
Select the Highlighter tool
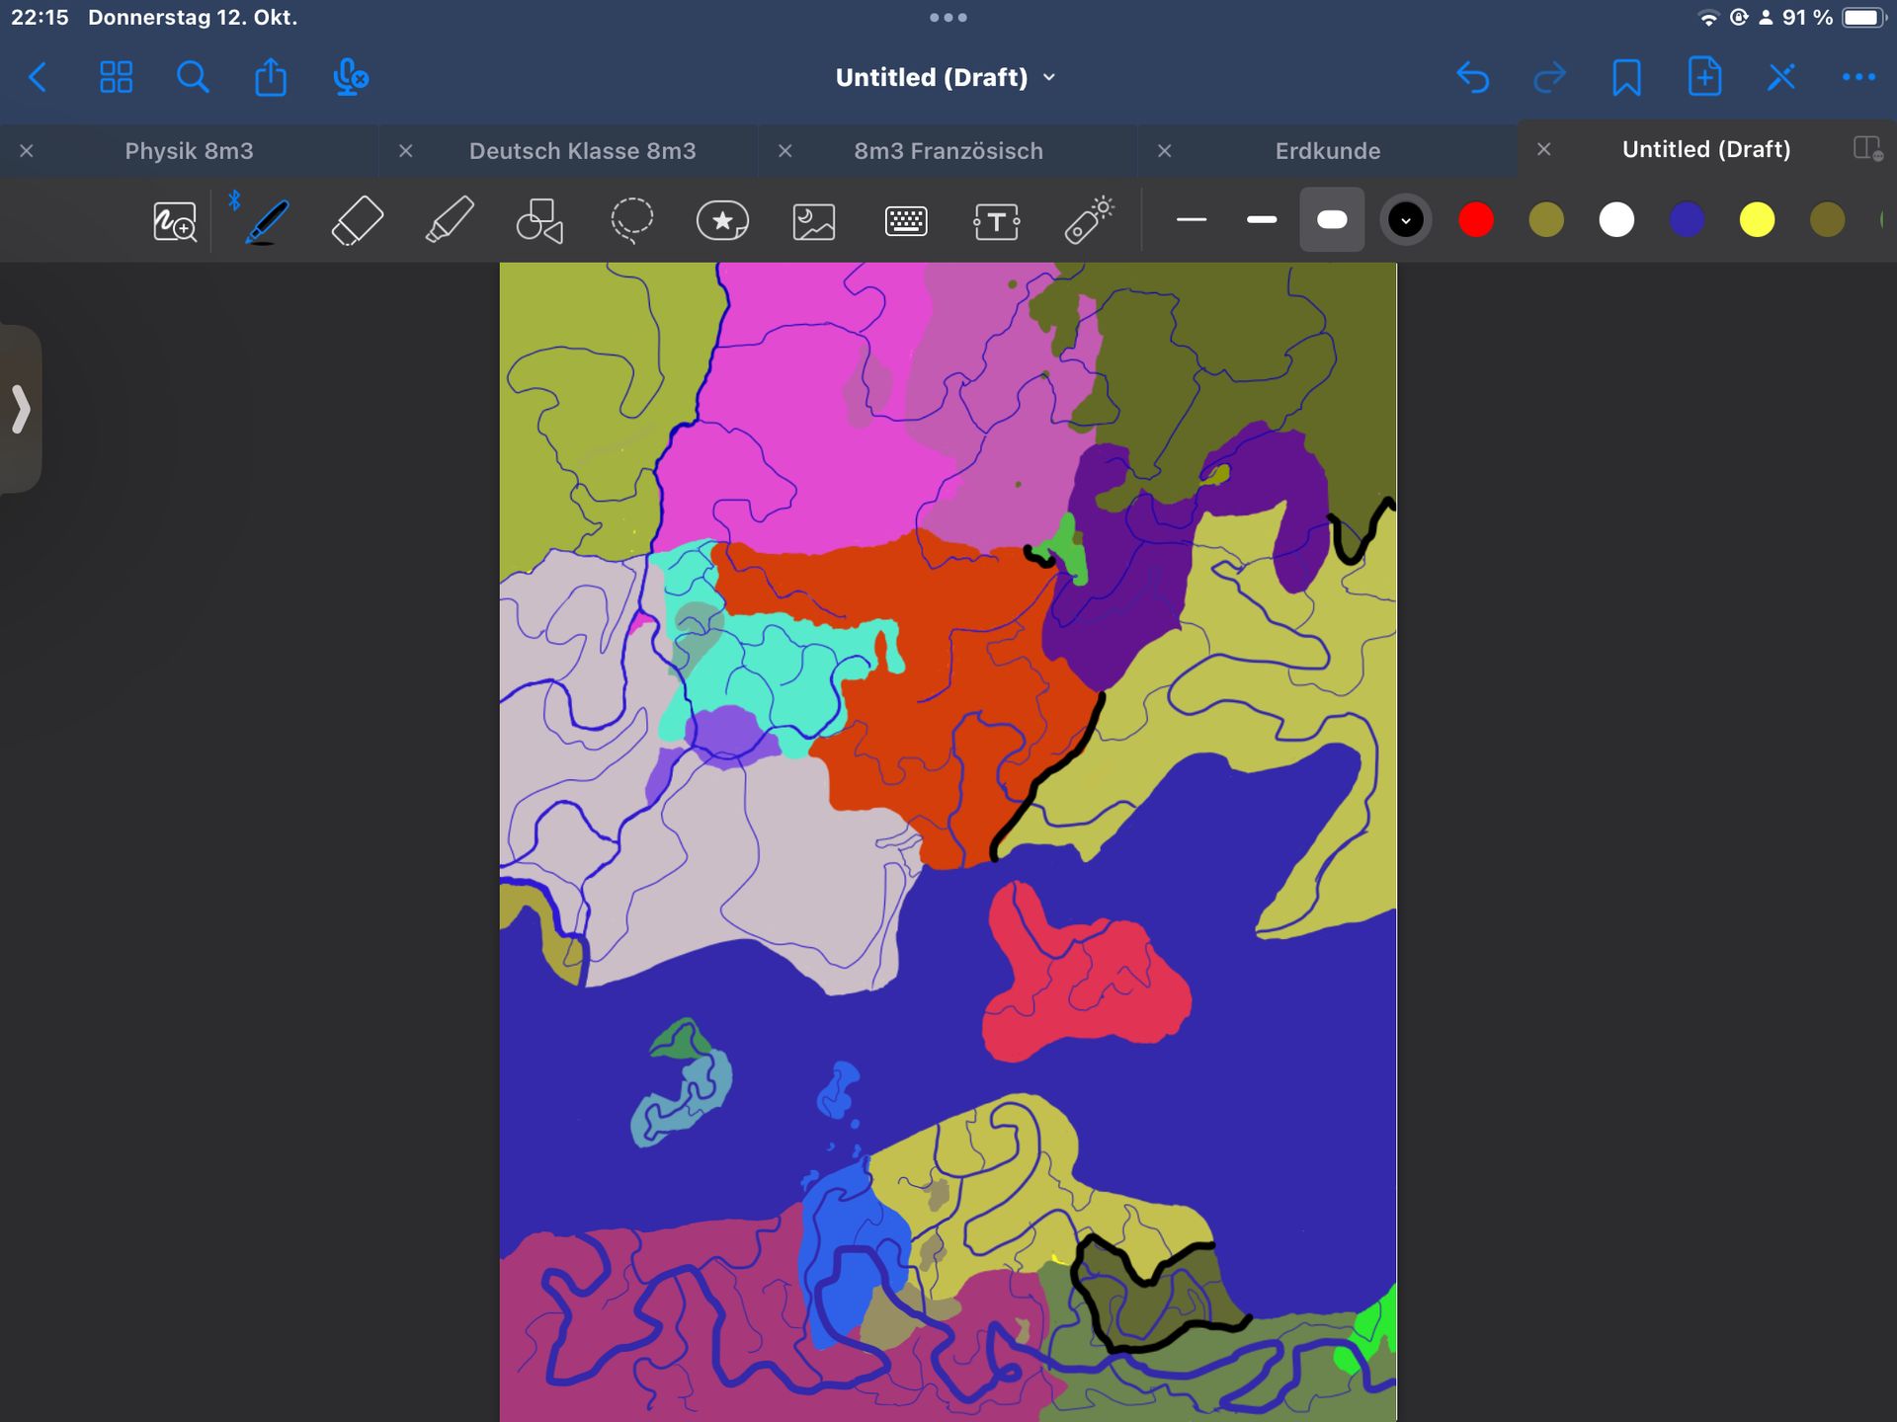pos(449,220)
